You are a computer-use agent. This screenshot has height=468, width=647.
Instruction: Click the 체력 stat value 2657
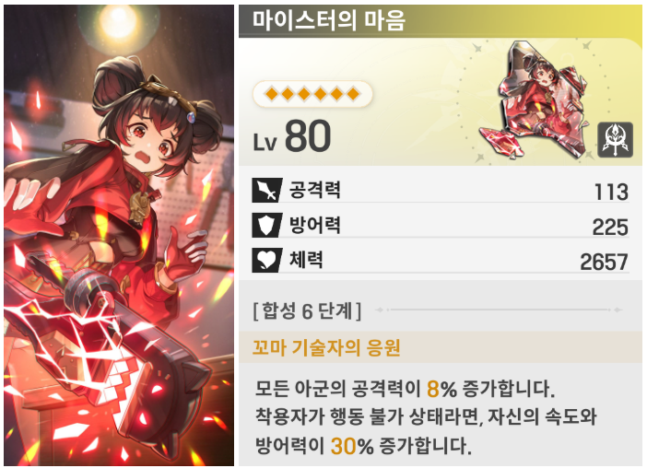604,262
